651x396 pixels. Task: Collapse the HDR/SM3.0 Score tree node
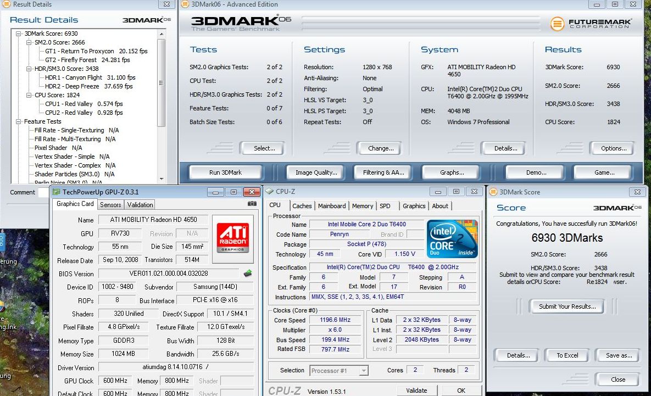coord(29,69)
